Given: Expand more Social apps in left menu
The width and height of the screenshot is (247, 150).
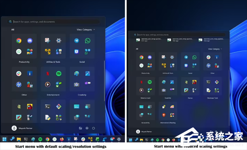Looking at the screenshot, I should click(88, 52).
